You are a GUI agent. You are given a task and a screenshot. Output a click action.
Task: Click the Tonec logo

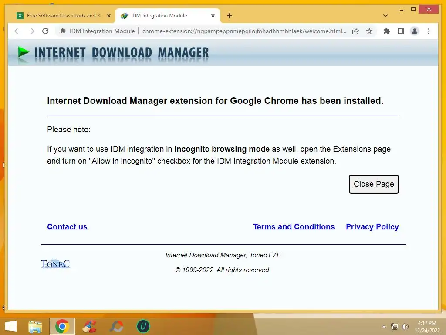tap(55, 263)
